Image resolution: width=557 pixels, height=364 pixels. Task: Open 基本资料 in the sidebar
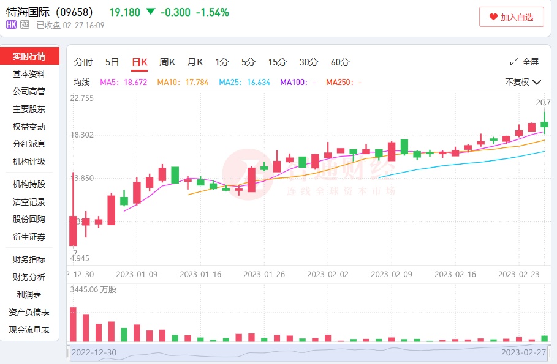click(29, 74)
